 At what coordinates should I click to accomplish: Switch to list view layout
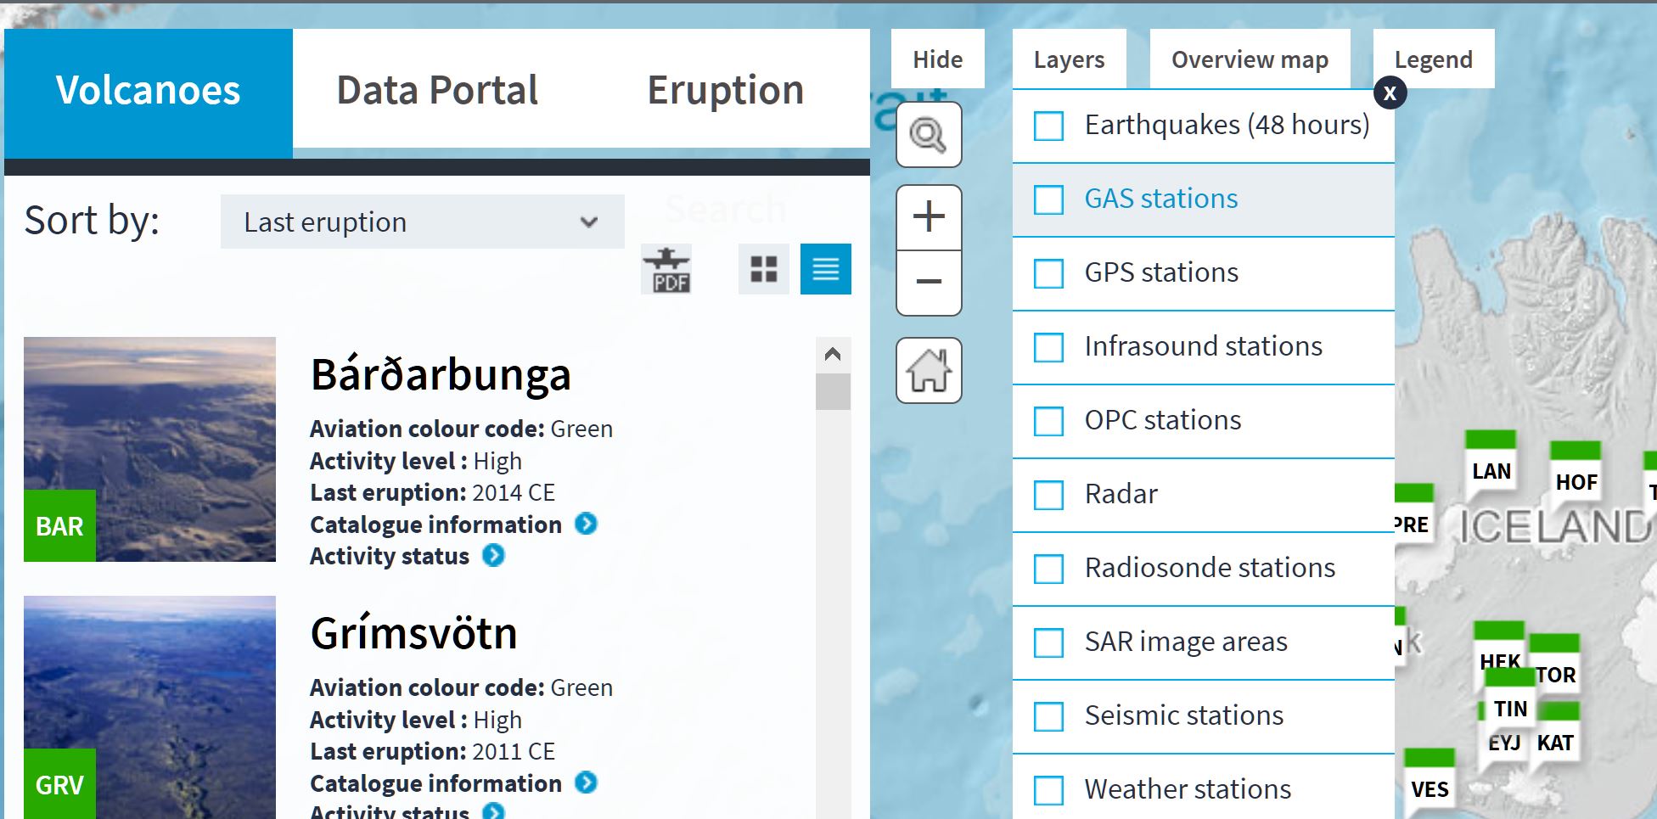825,270
